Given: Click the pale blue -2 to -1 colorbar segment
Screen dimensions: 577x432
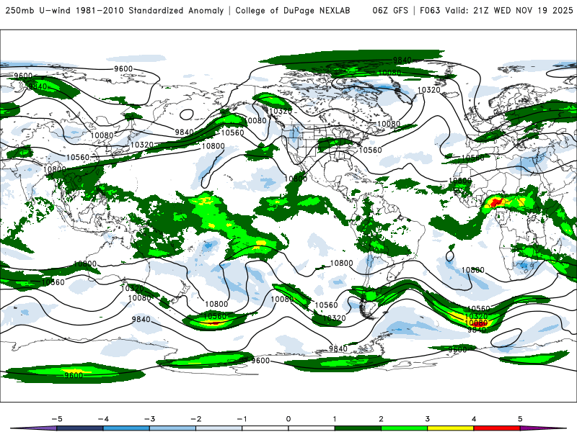Looking at the screenshot, I should pyautogui.click(x=219, y=428).
